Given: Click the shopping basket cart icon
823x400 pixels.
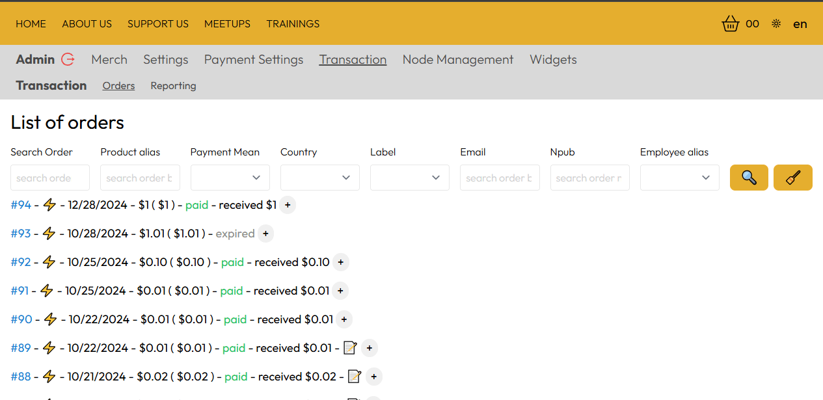Looking at the screenshot, I should (731, 24).
